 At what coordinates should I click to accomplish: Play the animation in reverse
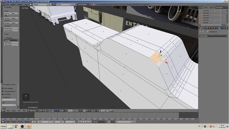[83, 122]
